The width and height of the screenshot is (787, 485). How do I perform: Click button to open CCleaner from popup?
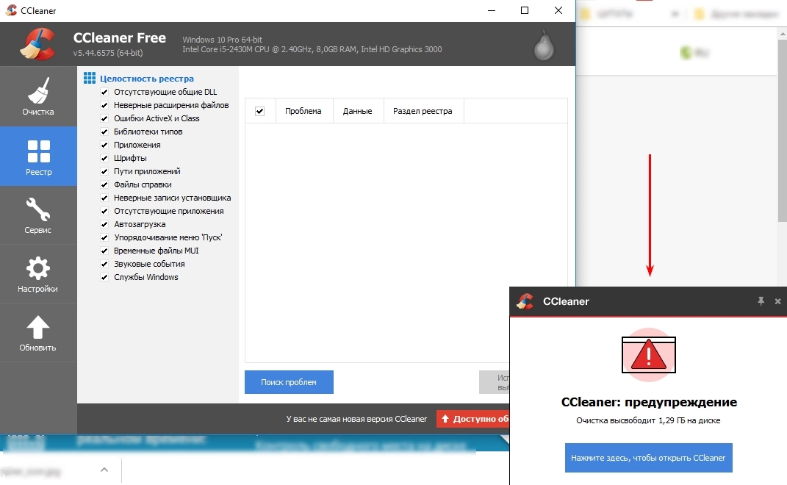(x=648, y=458)
